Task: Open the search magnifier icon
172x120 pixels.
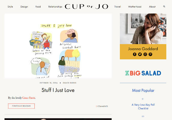Action: point(164,7)
